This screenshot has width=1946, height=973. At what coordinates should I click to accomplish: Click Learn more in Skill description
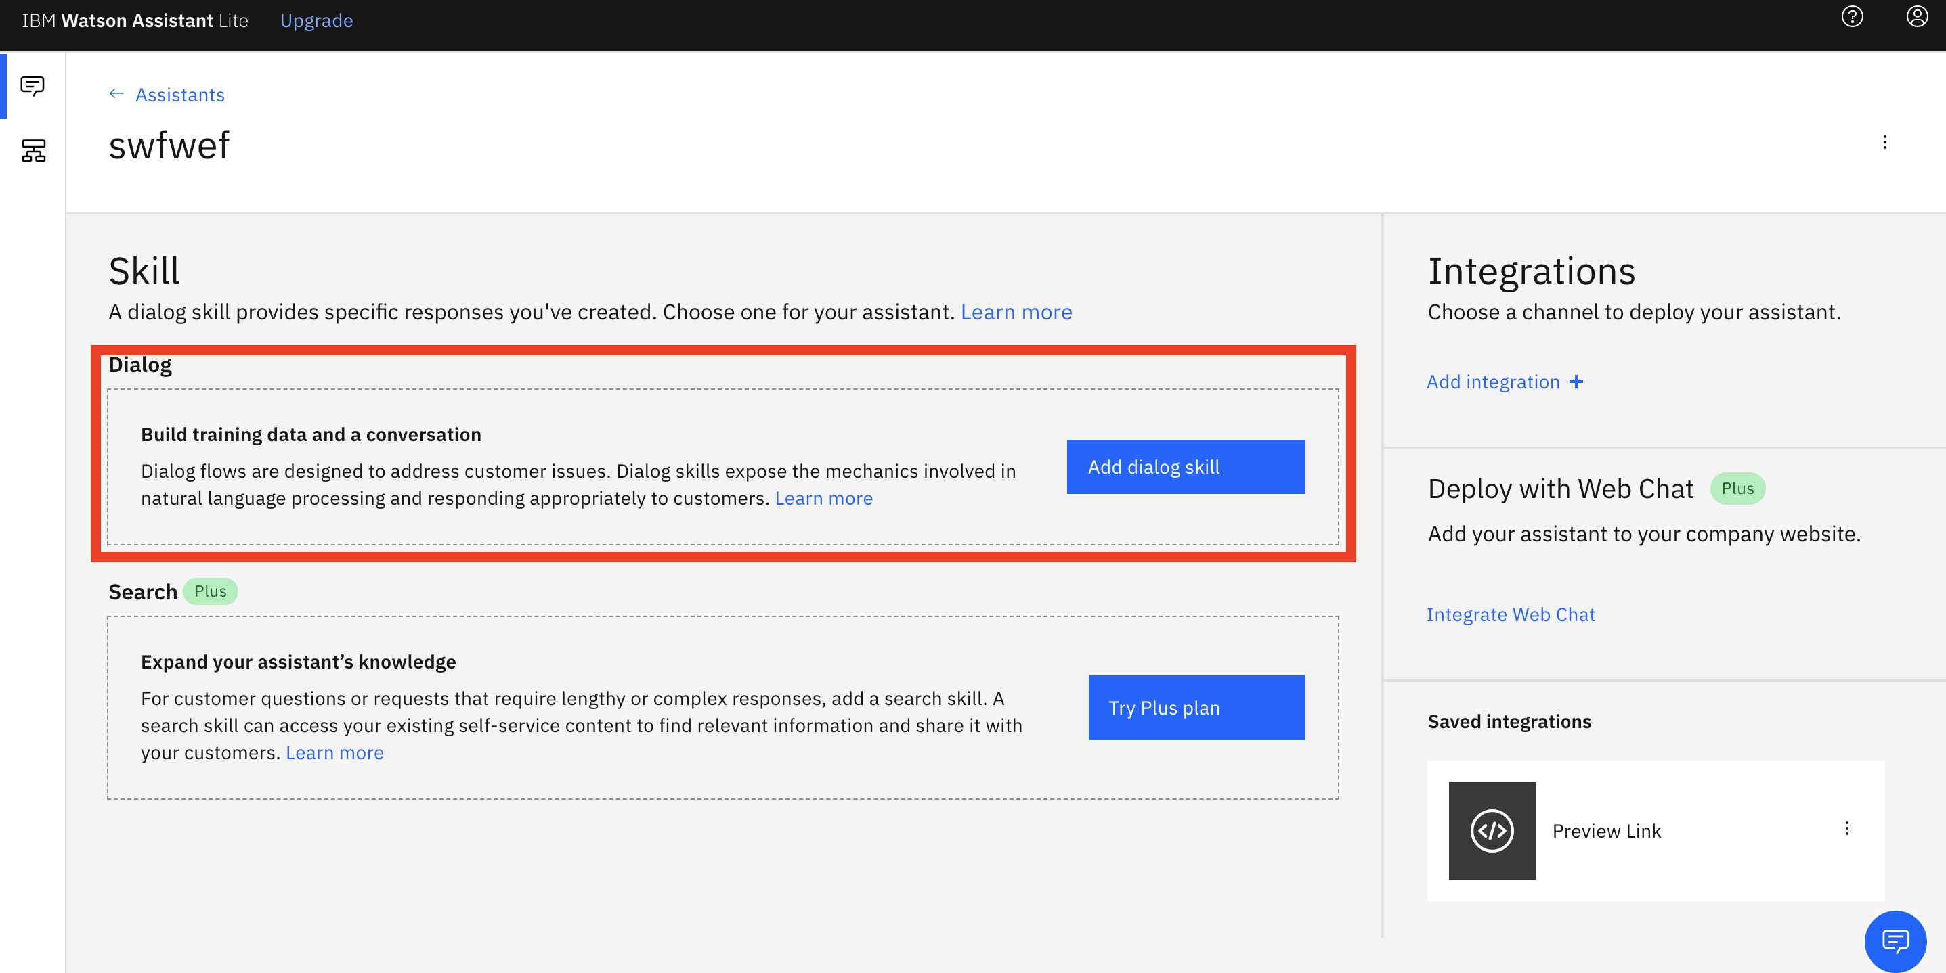point(1015,312)
